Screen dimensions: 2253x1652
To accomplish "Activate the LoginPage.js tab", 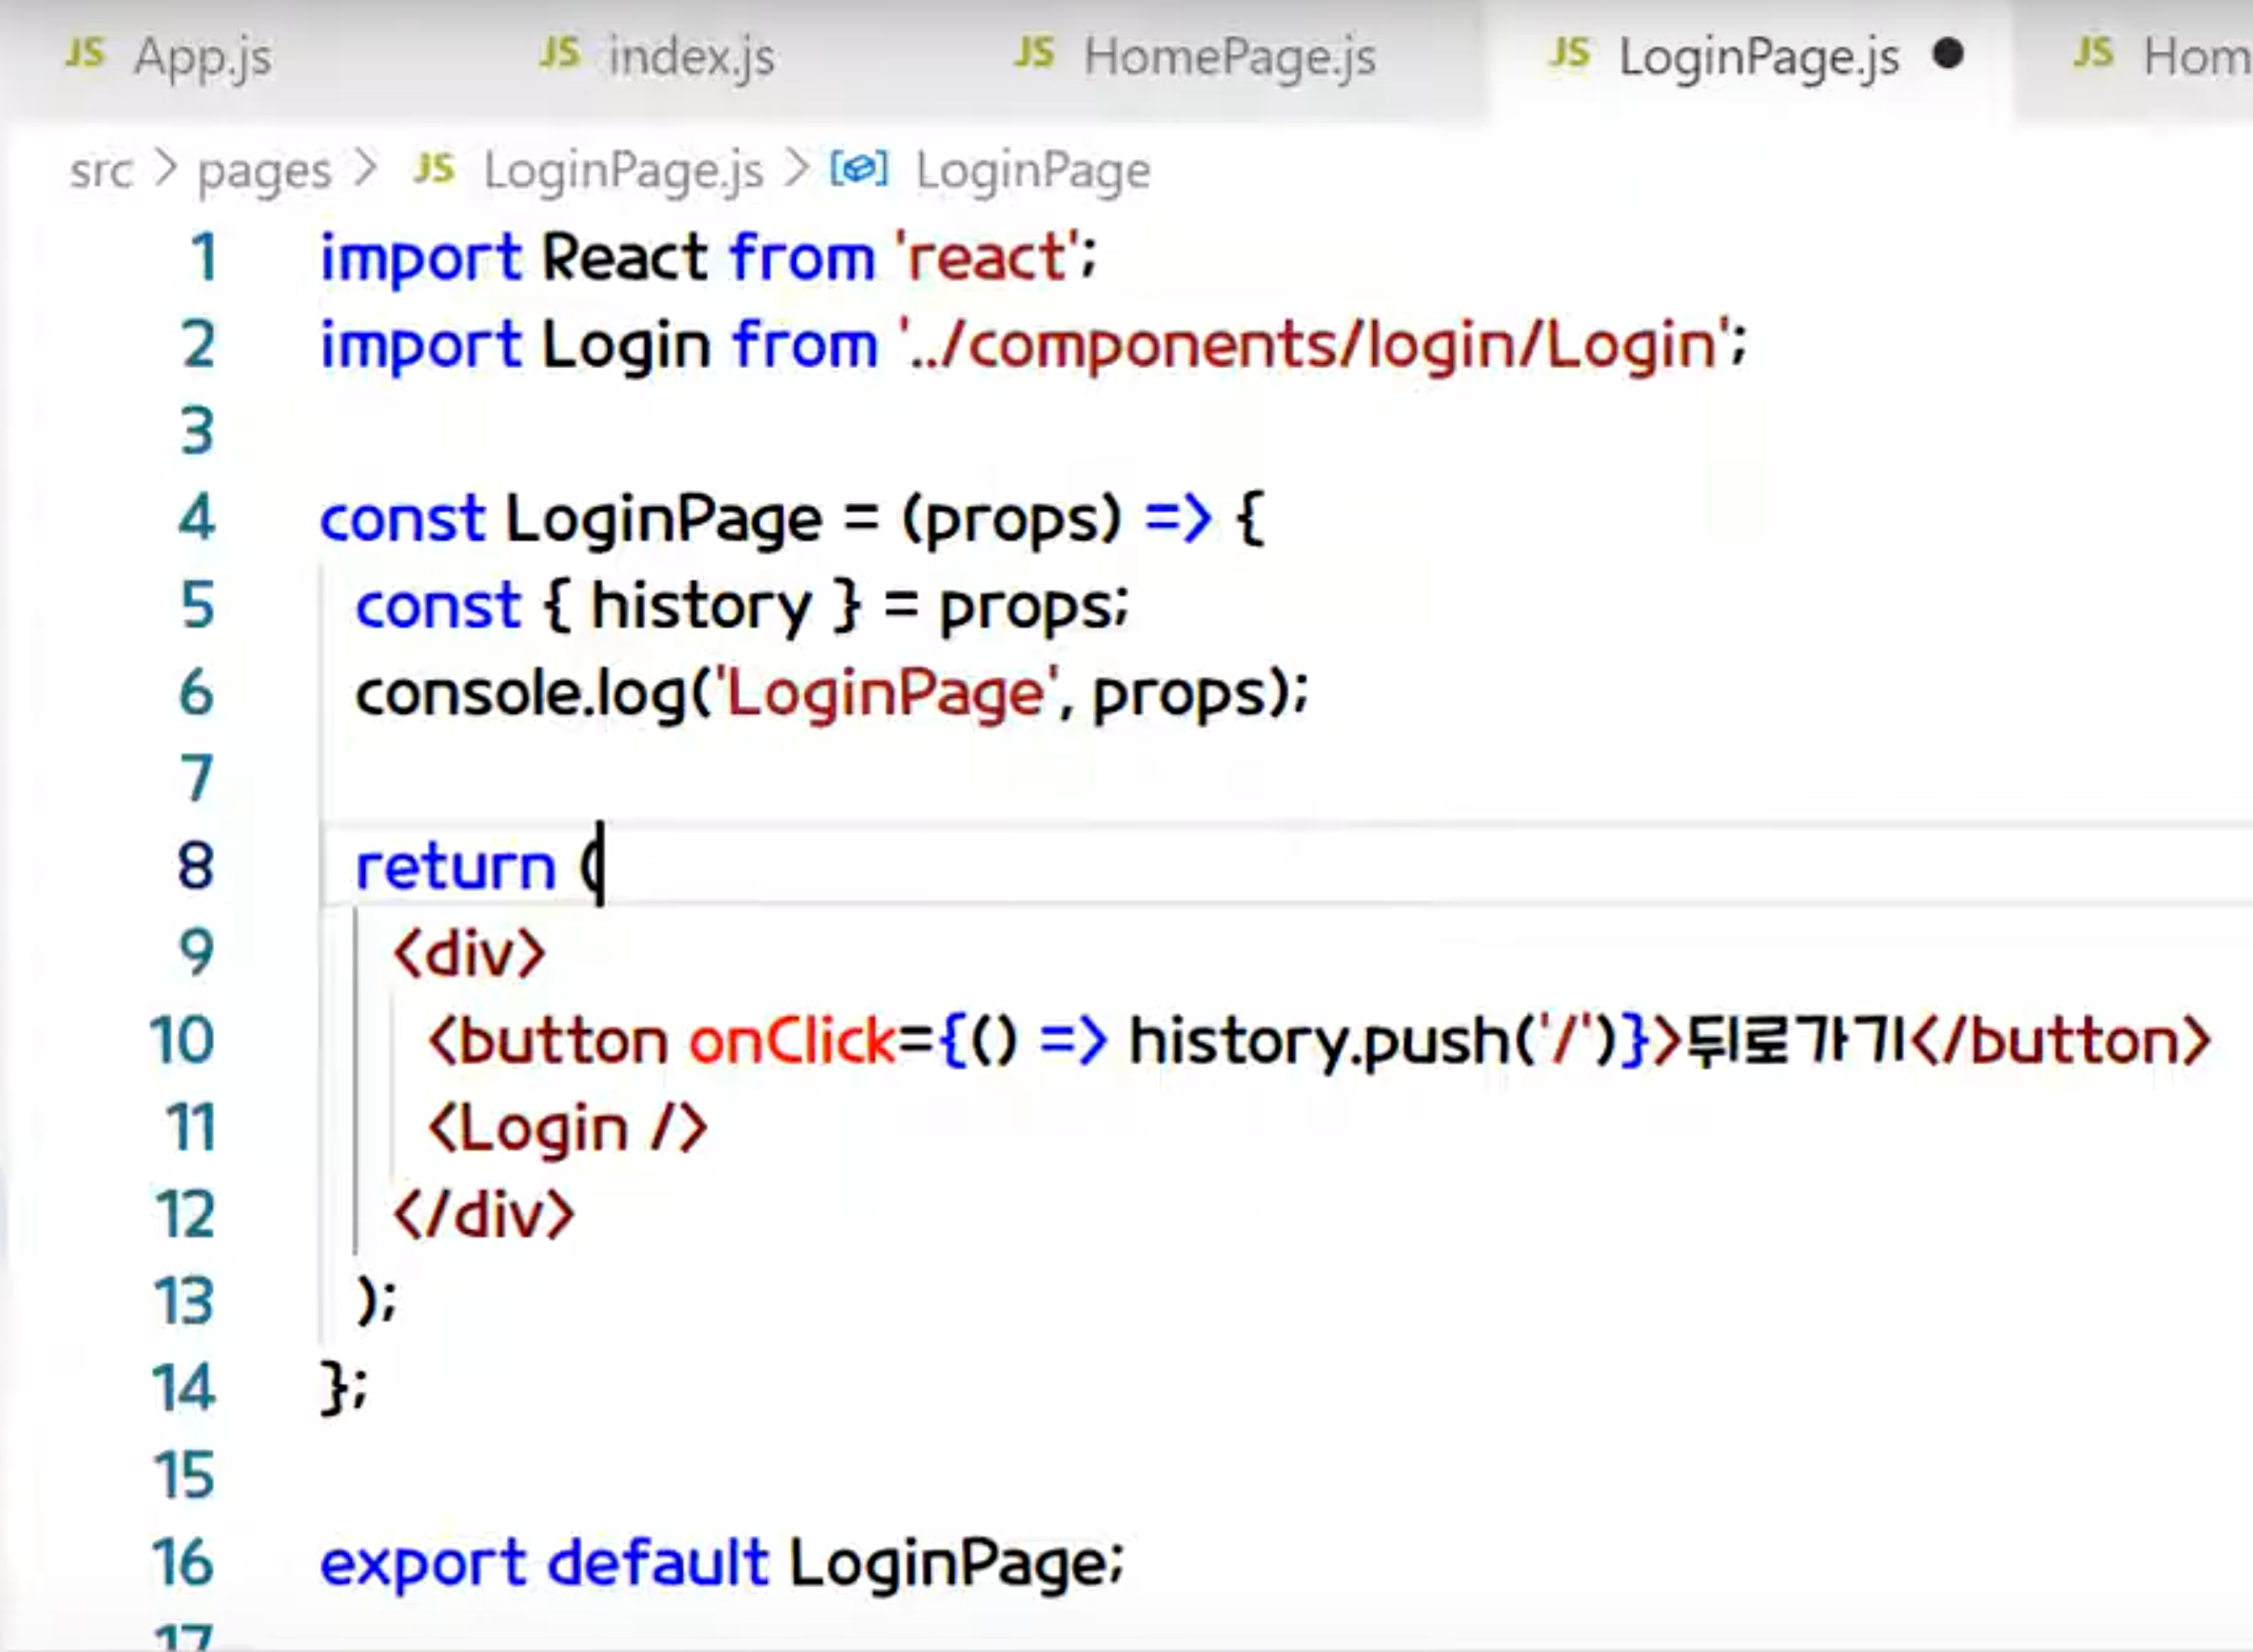I will pos(1758,57).
